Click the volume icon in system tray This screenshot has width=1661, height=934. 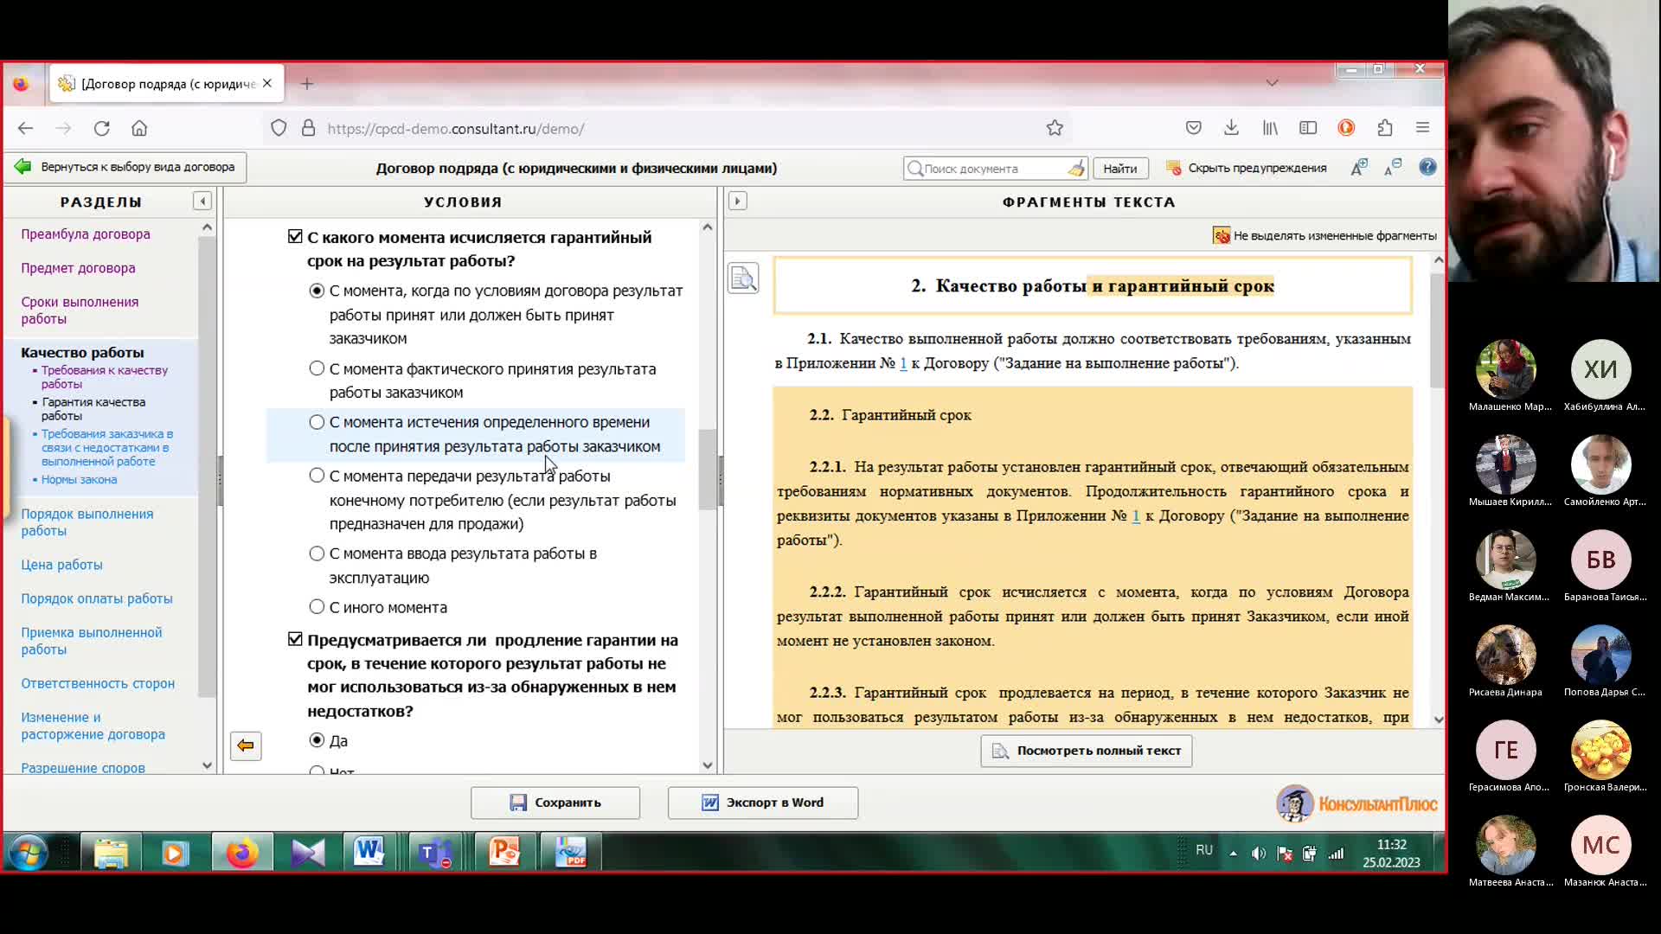coord(1259,854)
